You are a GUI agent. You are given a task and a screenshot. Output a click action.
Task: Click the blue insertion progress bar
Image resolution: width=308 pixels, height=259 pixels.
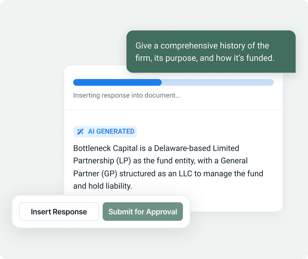click(117, 82)
